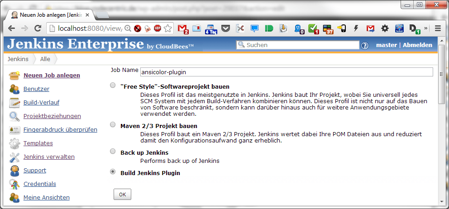The height and width of the screenshot is (209, 449).
Task: Click into the Job Name text field
Action: click(x=286, y=72)
